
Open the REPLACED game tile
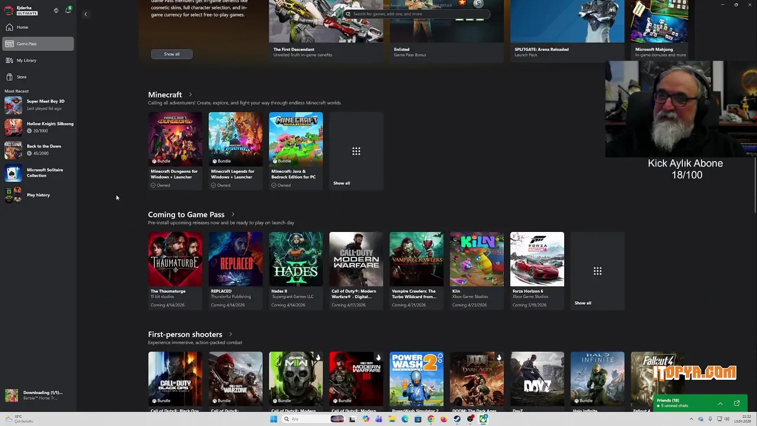click(x=235, y=270)
